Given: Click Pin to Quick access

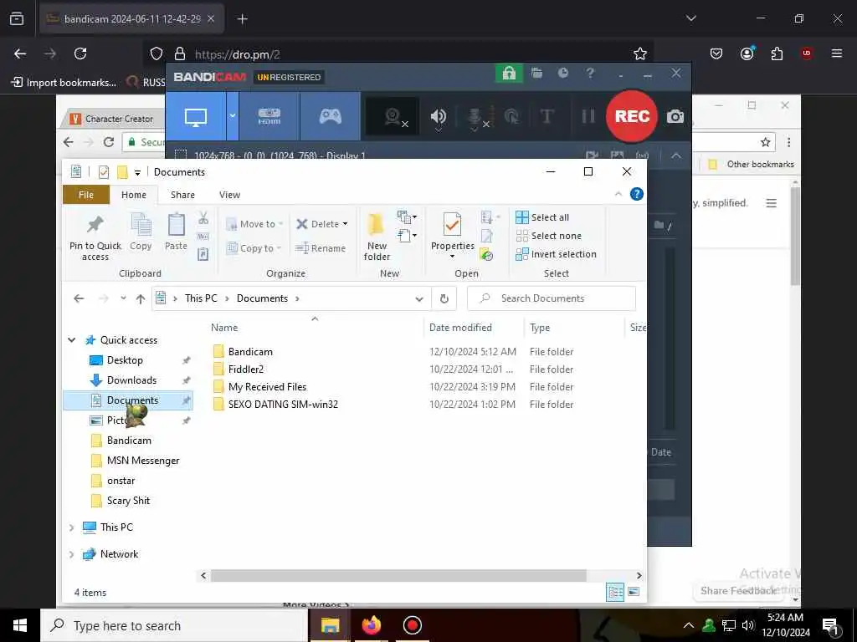Looking at the screenshot, I should [95, 237].
